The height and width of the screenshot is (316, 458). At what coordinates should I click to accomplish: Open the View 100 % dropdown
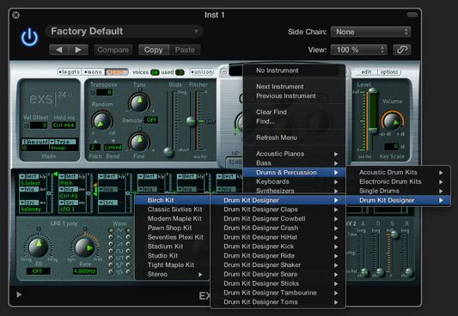358,50
